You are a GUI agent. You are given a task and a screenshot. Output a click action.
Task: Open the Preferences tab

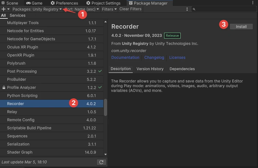point(64,3)
